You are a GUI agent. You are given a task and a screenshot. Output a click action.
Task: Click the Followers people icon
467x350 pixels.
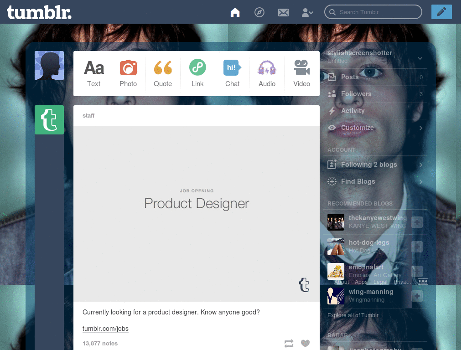[x=332, y=94]
